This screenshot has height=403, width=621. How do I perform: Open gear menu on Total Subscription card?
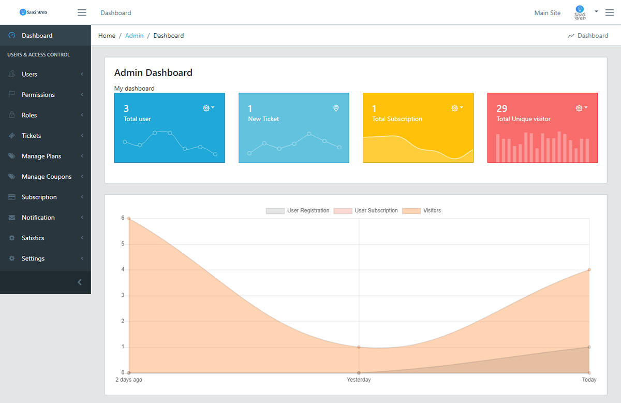(x=457, y=108)
